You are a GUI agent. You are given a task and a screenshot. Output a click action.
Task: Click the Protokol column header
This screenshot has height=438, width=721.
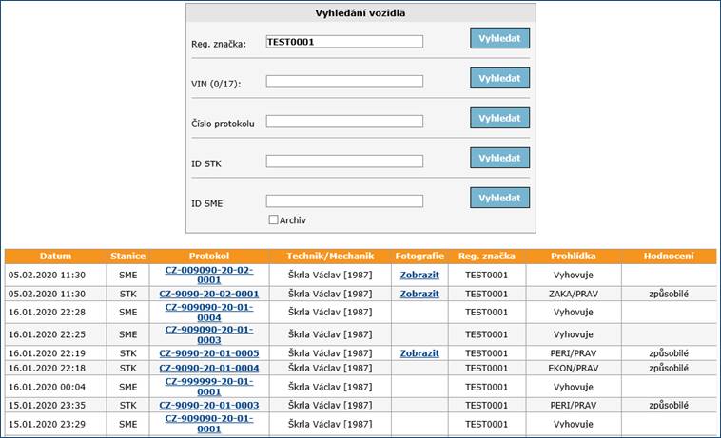pyautogui.click(x=209, y=257)
